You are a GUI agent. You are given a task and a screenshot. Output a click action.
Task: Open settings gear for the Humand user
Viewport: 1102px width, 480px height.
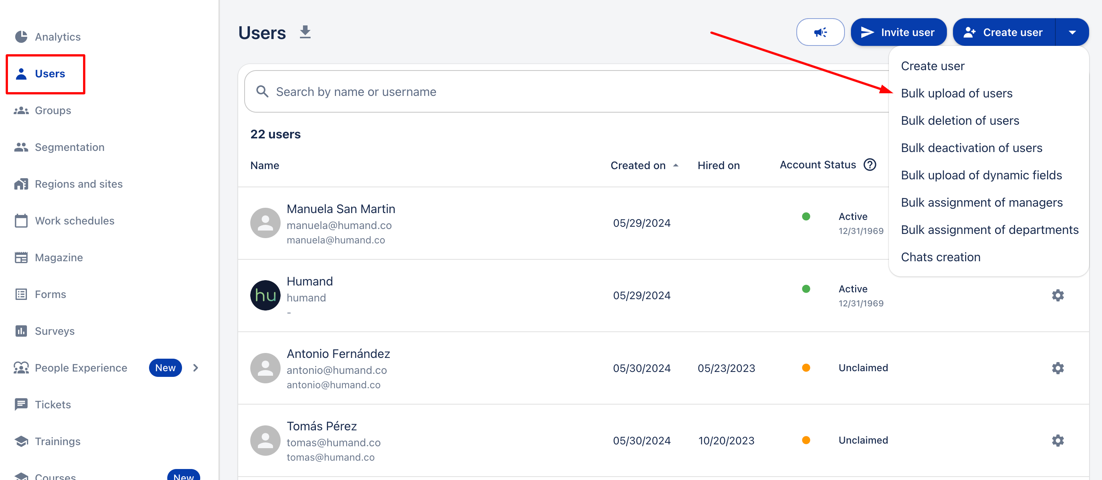click(x=1057, y=295)
